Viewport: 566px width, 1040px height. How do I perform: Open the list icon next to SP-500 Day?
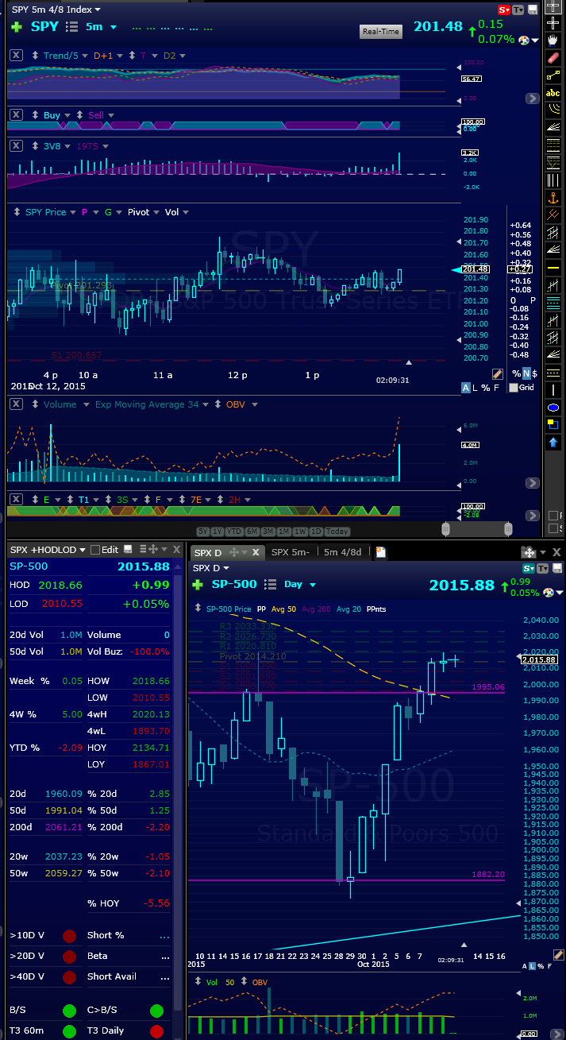point(269,584)
